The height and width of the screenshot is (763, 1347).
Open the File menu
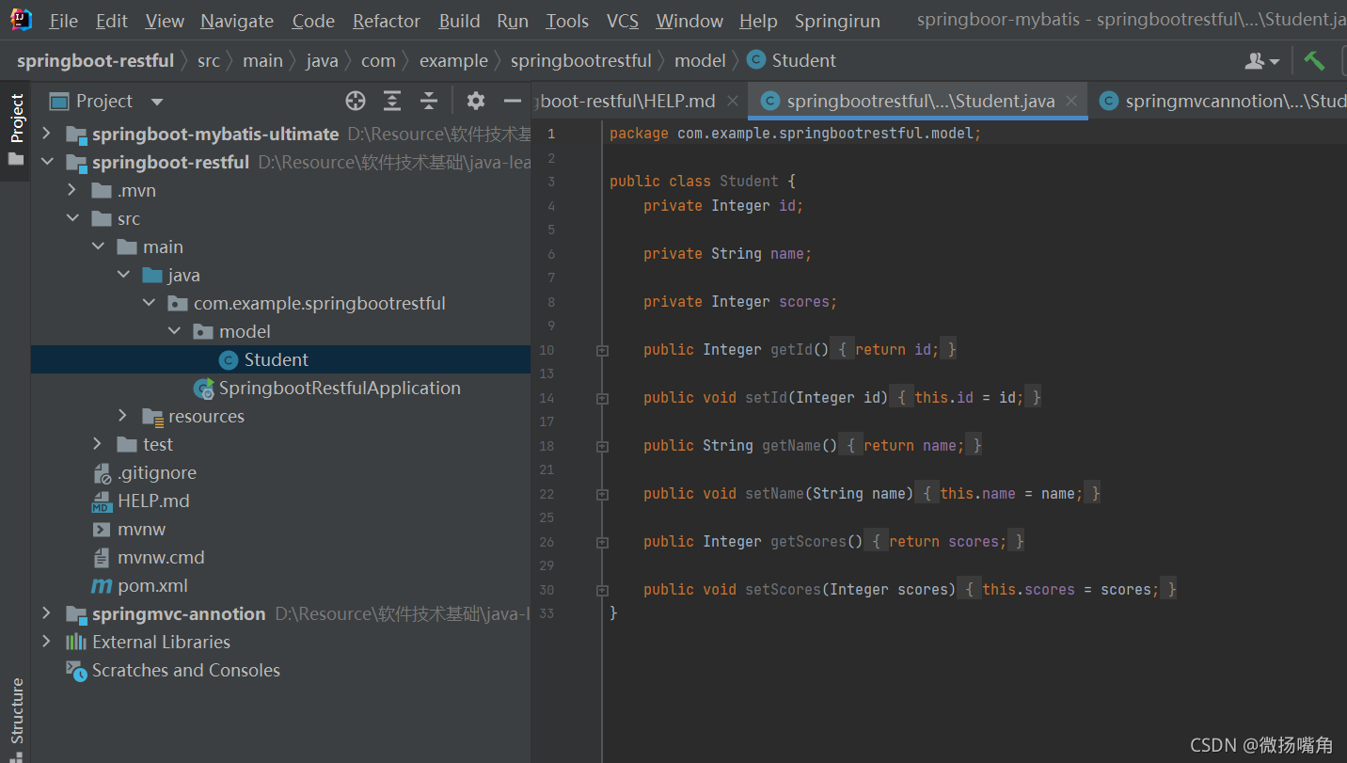click(63, 21)
